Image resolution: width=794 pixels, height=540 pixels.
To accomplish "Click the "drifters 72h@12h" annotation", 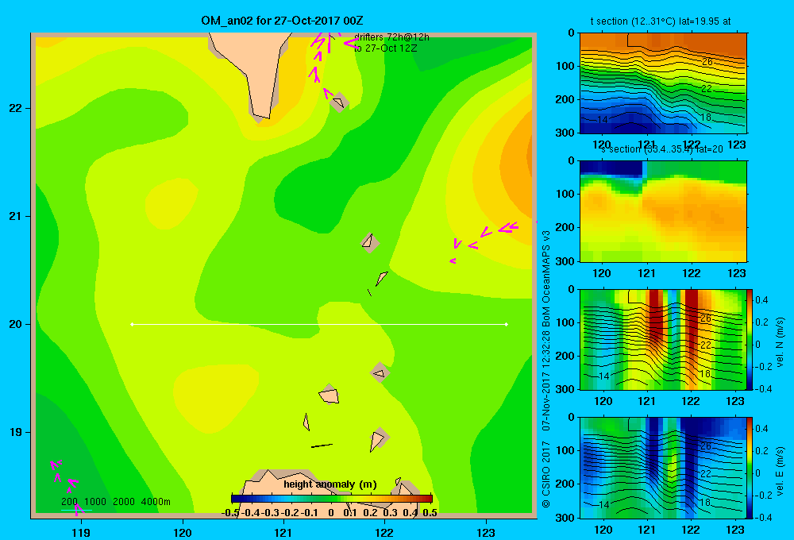I will [x=391, y=37].
